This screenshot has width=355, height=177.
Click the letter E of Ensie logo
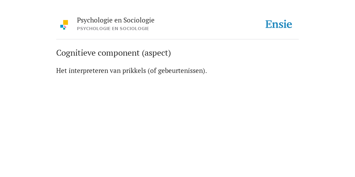point(269,24)
